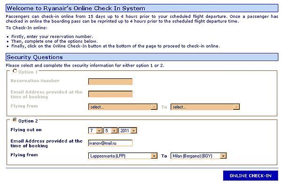Open the day dropdown showing 7

point(95,130)
